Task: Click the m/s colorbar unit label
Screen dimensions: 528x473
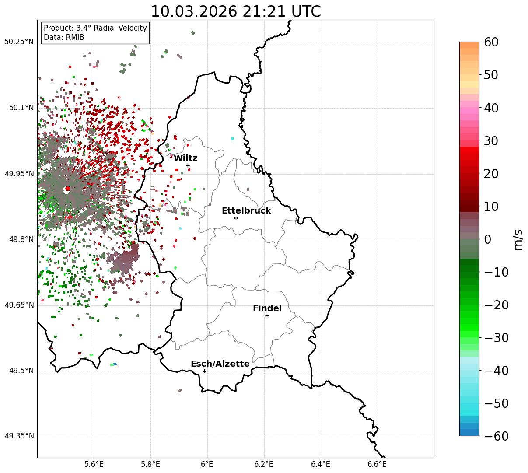Action: pyautogui.click(x=518, y=239)
